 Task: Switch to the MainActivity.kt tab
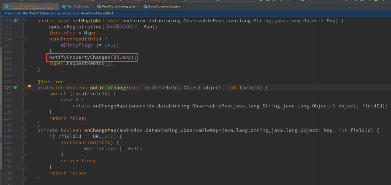pyautogui.click(x=78, y=6)
